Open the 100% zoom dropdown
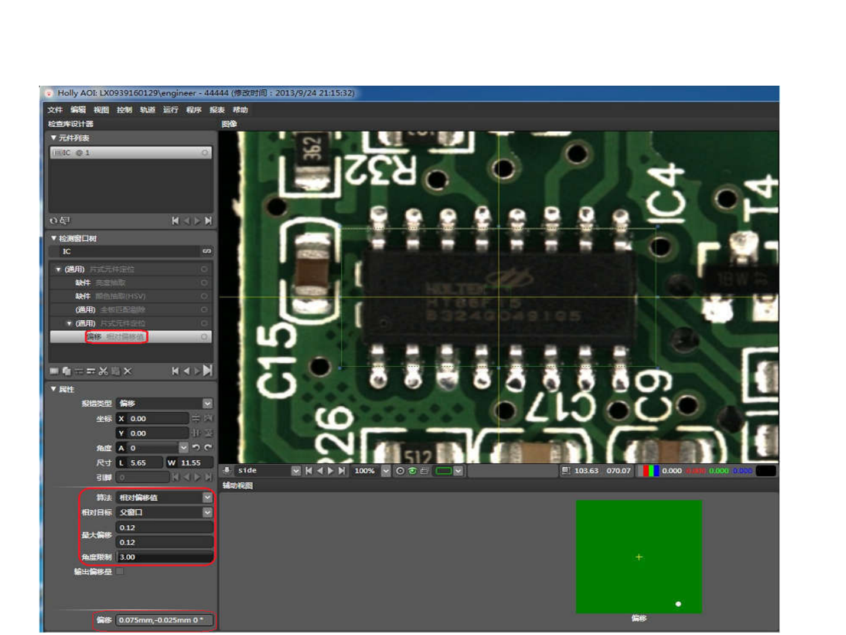 point(386,471)
